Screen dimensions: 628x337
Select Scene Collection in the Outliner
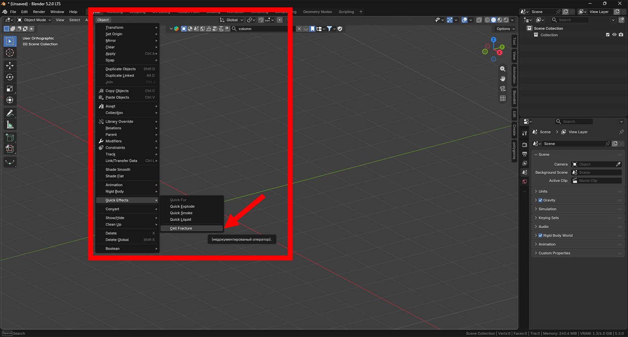coord(548,28)
